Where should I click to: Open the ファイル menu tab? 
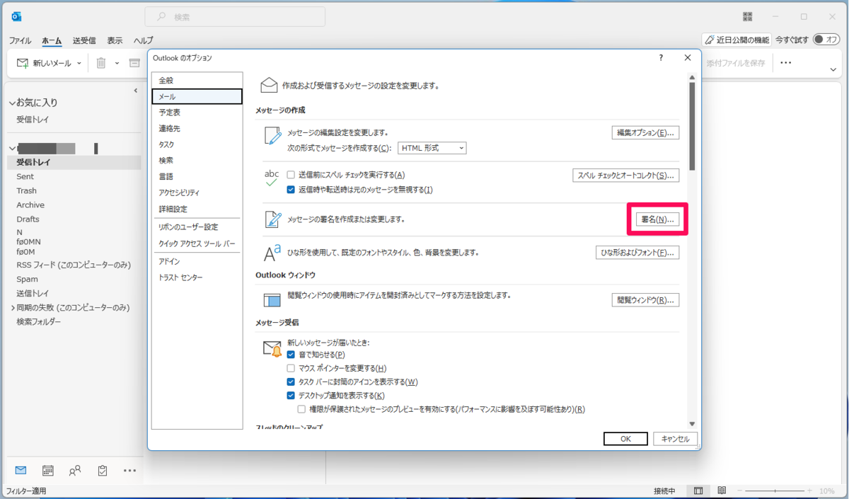point(20,41)
